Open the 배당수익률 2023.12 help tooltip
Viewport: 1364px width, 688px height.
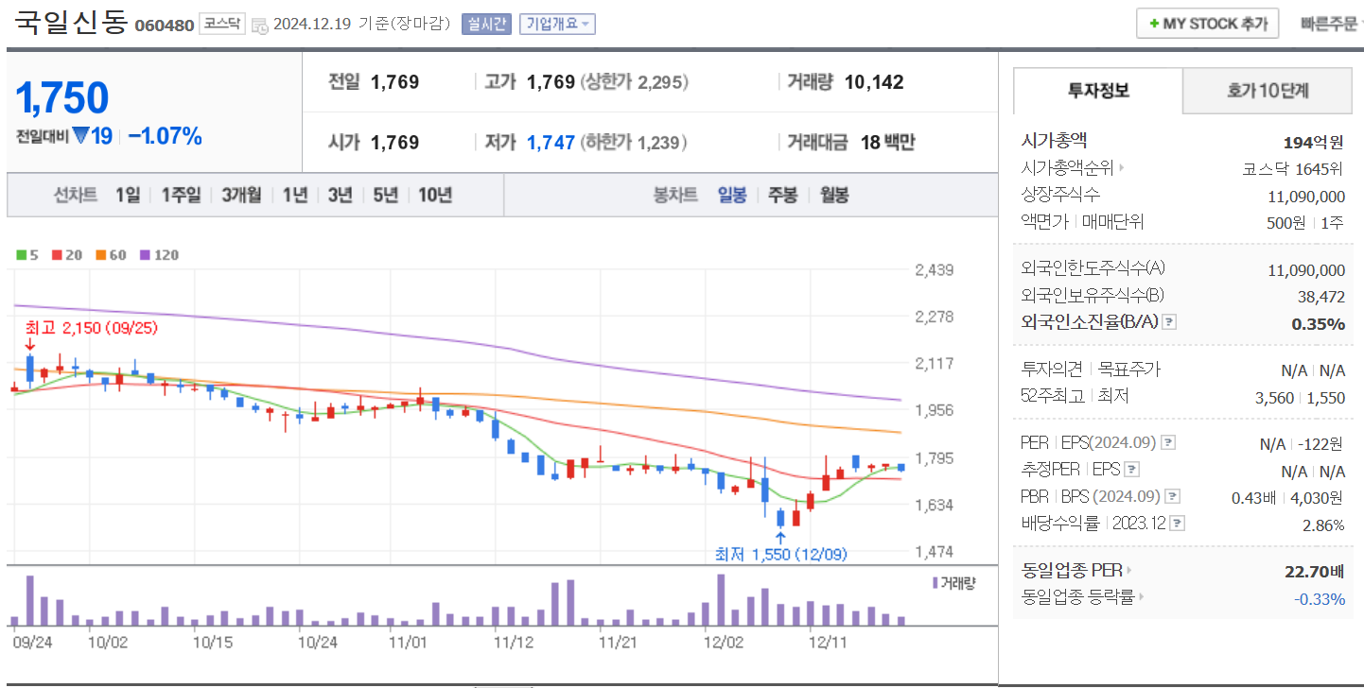[x=1178, y=522]
